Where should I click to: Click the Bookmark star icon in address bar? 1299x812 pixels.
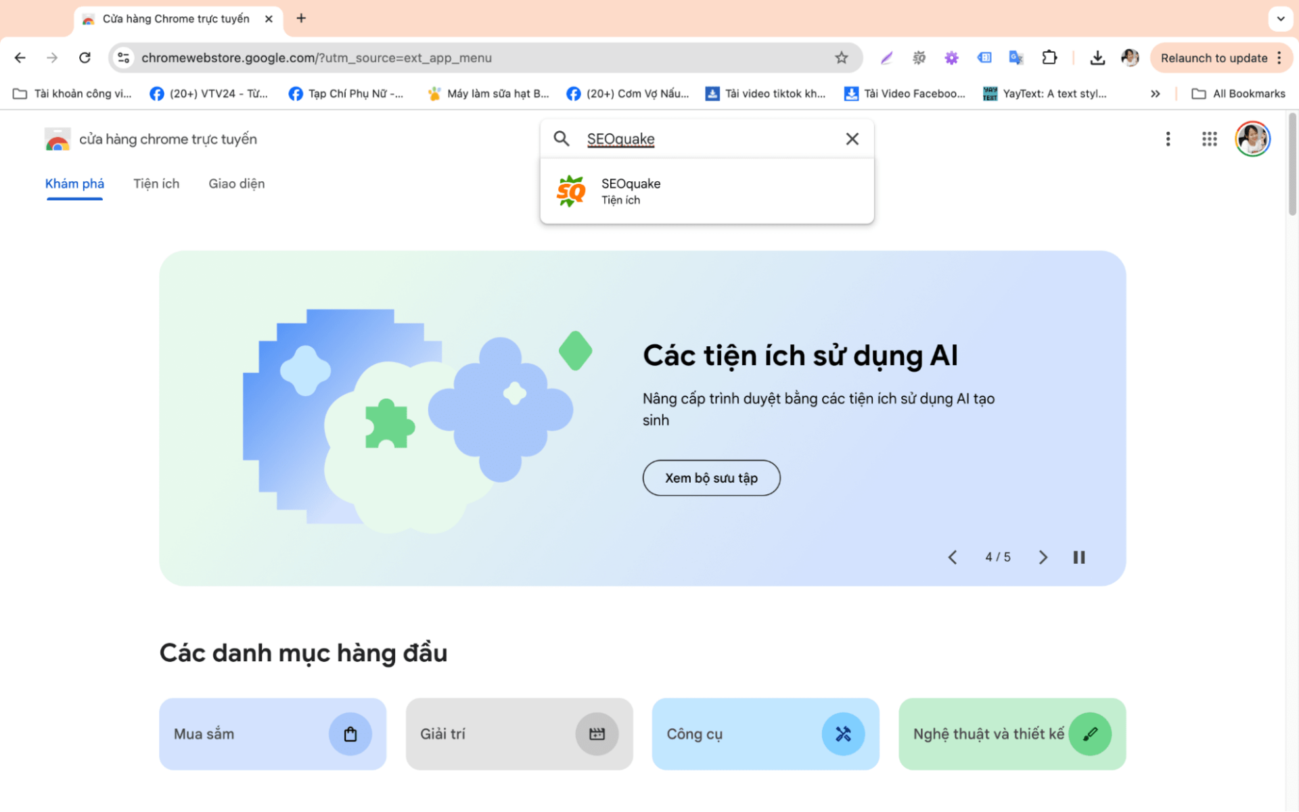click(x=842, y=58)
